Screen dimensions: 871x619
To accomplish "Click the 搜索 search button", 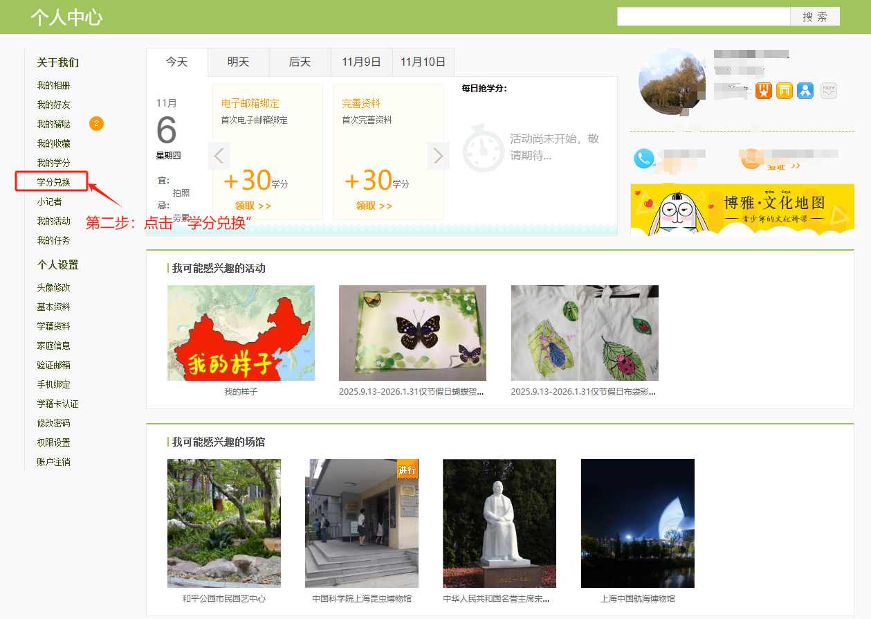I will click(814, 17).
